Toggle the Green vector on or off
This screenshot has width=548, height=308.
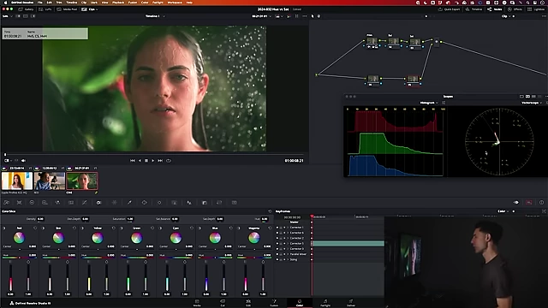coord(122,228)
